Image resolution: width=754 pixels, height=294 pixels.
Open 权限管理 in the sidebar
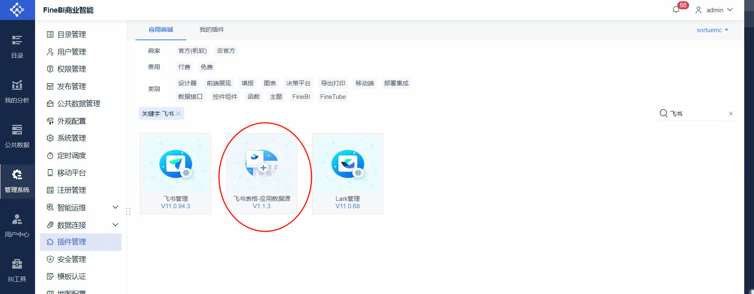point(81,69)
